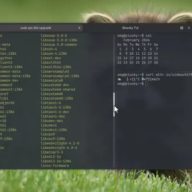Click the cal command text
Image resolution: width=192 pixels, height=192 pixels.
(x=149, y=36)
